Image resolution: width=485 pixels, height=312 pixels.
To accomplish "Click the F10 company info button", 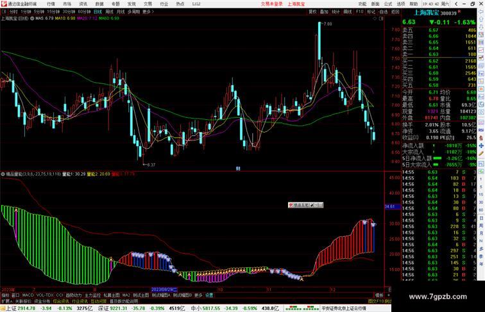I will point(359,12).
